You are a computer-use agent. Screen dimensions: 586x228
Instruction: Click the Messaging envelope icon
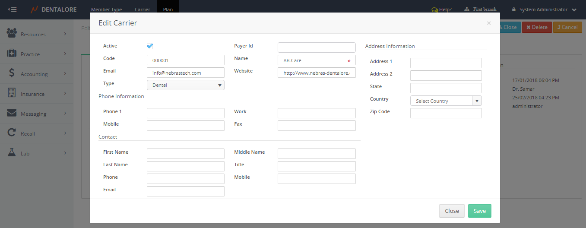tap(12, 113)
